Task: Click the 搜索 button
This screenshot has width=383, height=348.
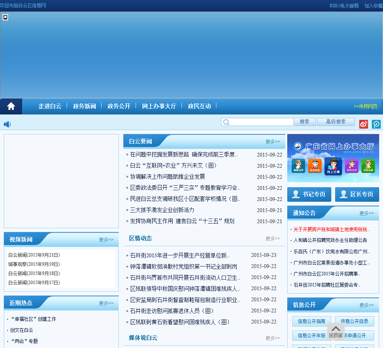Action: click(304, 122)
